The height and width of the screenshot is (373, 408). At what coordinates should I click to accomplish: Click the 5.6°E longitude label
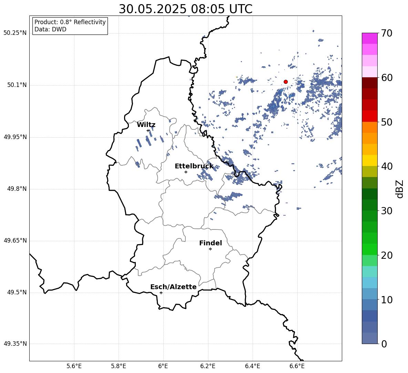tap(74, 366)
